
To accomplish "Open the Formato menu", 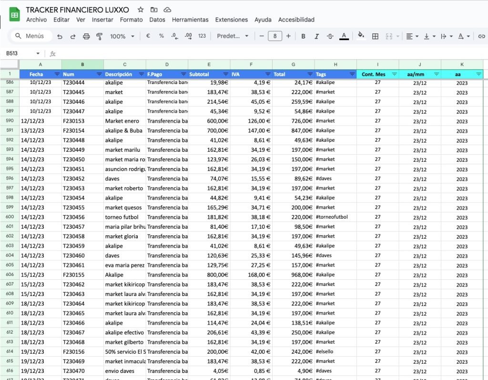I will point(132,20).
